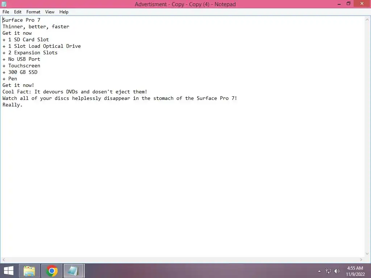The image size is (371, 278).
Task: Open the Format menu
Action: pos(33,12)
